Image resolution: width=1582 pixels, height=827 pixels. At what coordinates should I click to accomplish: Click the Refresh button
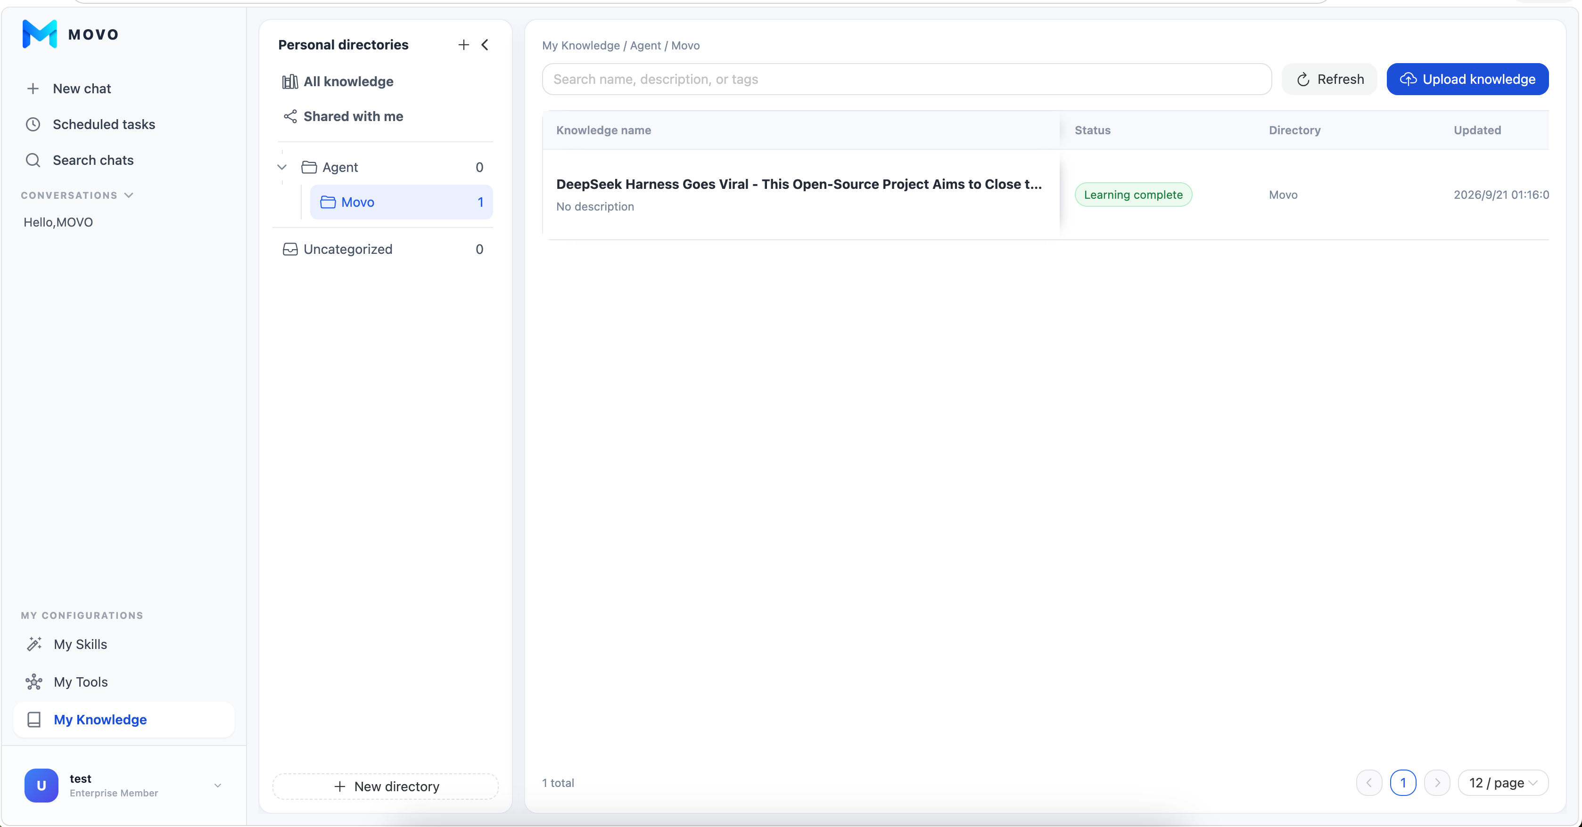(x=1330, y=79)
